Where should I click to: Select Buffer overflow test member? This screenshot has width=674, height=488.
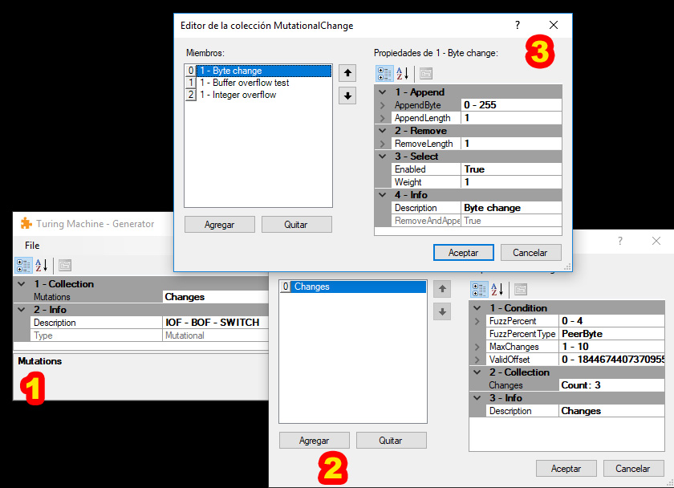pyautogui.click(x=244, y=83)
